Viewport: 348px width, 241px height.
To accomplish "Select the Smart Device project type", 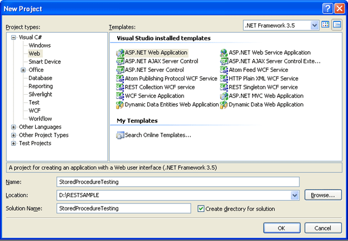I will pyautogui.click(x=45, y=62).
